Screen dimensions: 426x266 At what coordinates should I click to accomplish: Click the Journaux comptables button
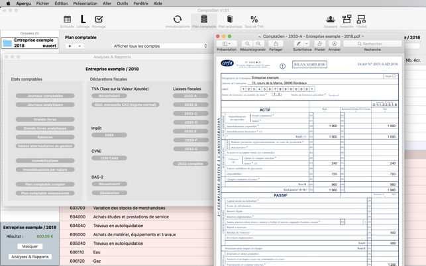(45, 96)
